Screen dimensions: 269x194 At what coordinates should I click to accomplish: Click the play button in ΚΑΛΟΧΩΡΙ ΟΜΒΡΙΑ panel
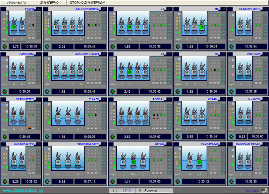(x=47, y=46)
